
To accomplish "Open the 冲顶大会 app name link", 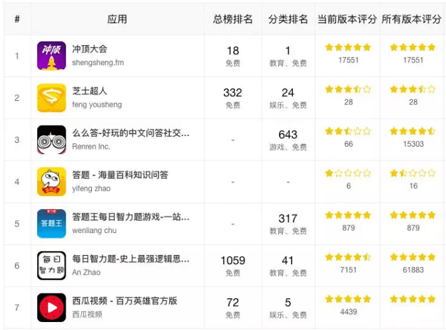I will [90, 49].
